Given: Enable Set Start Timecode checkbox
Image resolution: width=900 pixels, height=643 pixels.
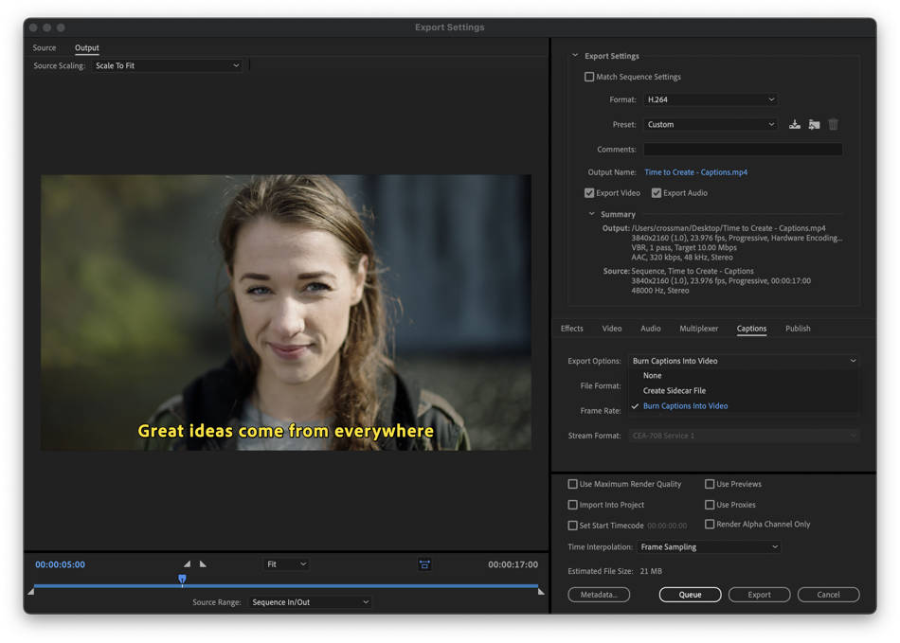Looking at the screenshot, I should [572, 526].
